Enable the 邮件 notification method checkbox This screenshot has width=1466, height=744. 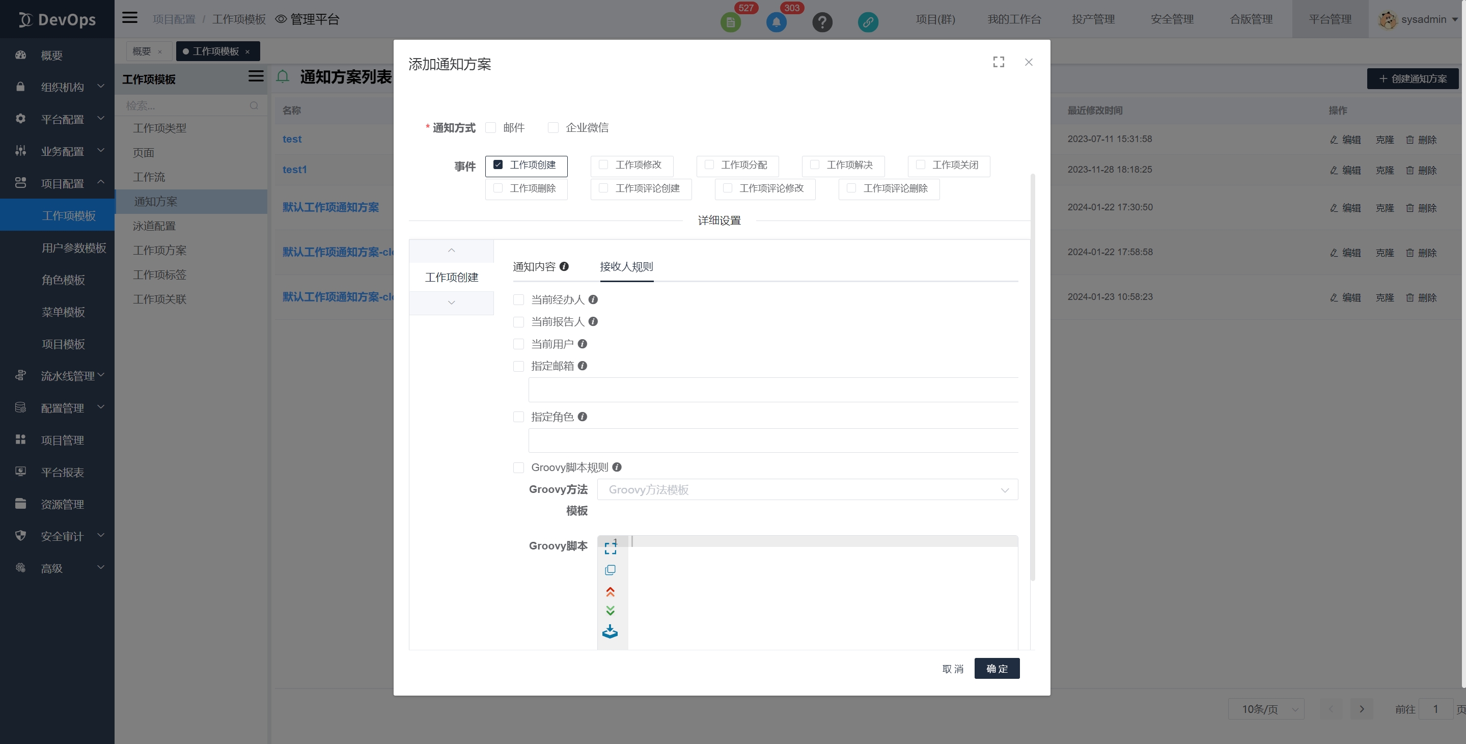click(x=490, y=127)
